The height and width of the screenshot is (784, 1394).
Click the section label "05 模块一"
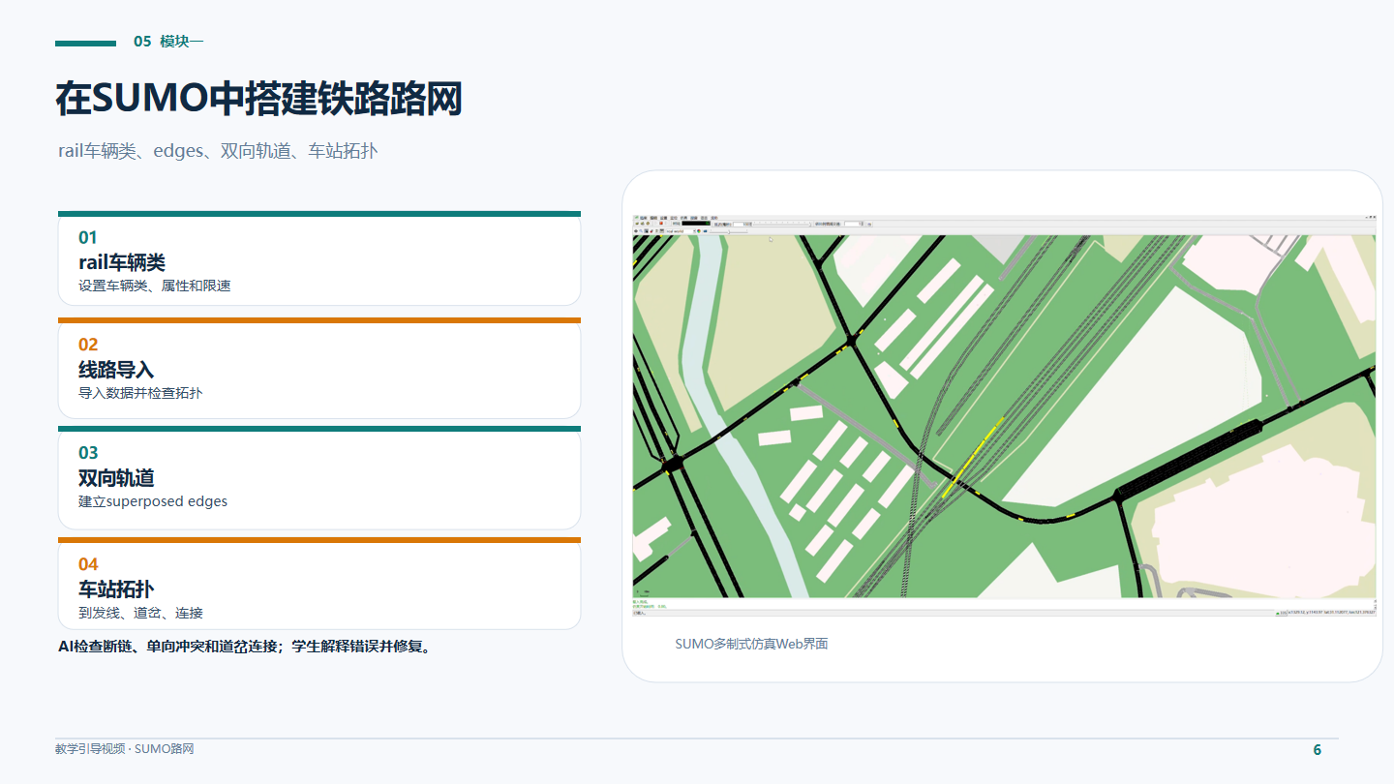(168, 42)
